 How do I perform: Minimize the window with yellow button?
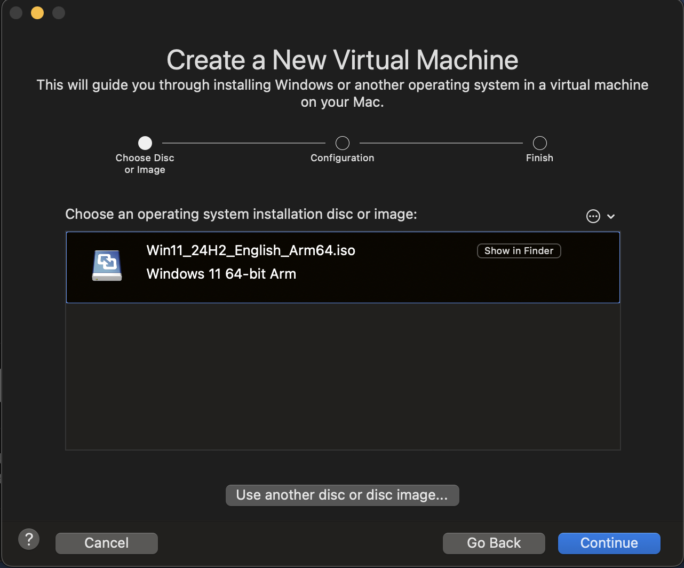[37, 13]
